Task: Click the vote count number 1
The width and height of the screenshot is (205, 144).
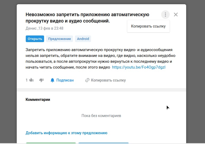Action: [x=27, y=80]
